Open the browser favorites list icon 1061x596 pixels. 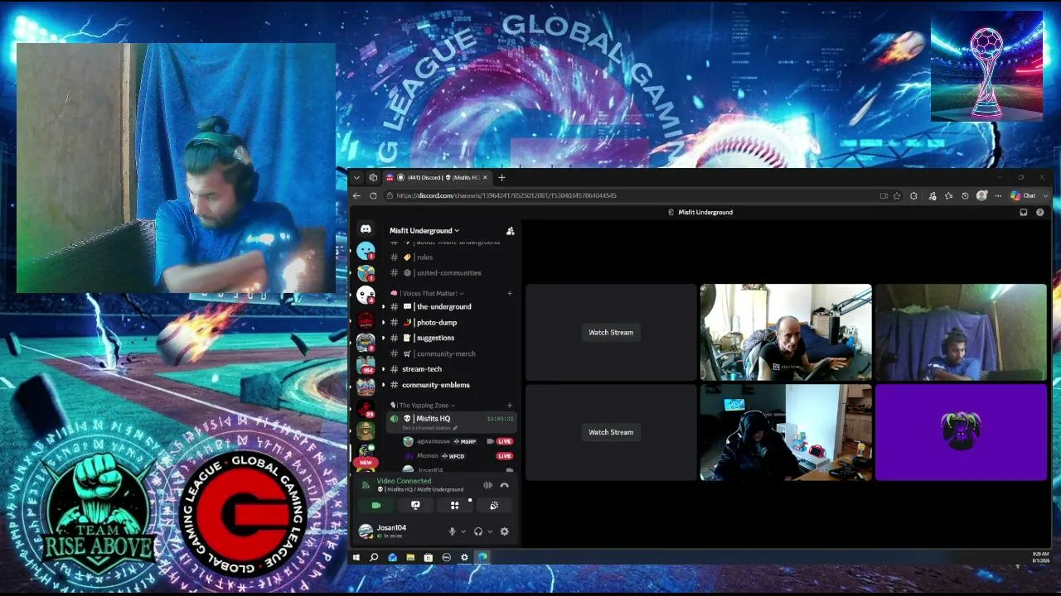click(948, 196)
